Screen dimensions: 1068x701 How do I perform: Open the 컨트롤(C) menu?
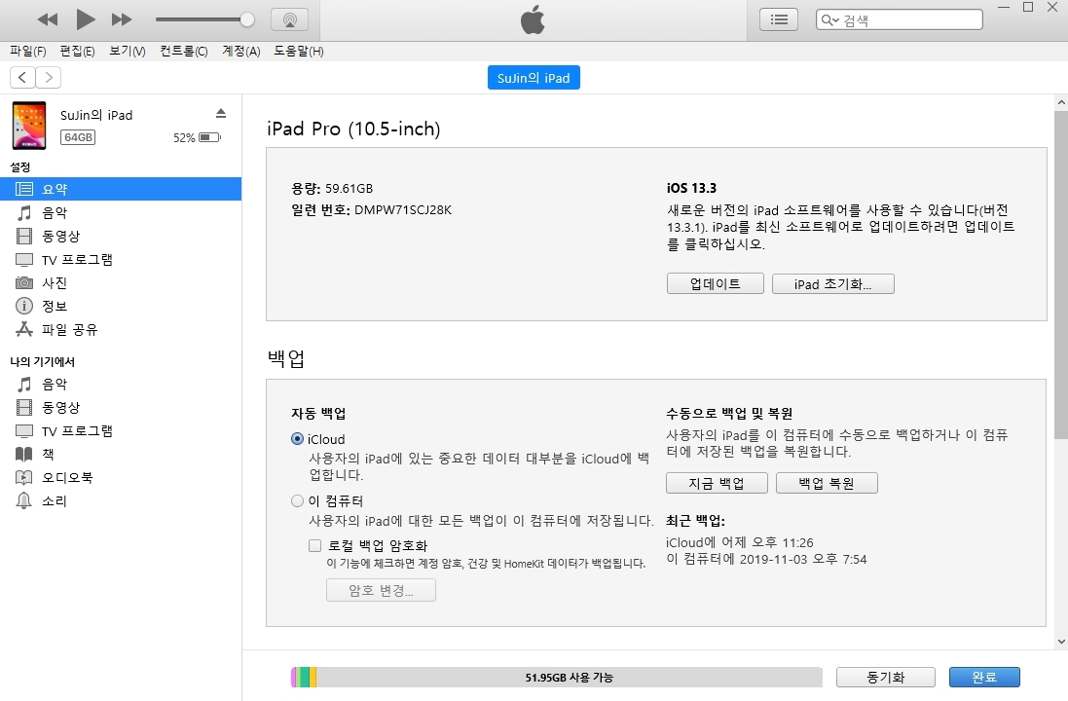183,51
